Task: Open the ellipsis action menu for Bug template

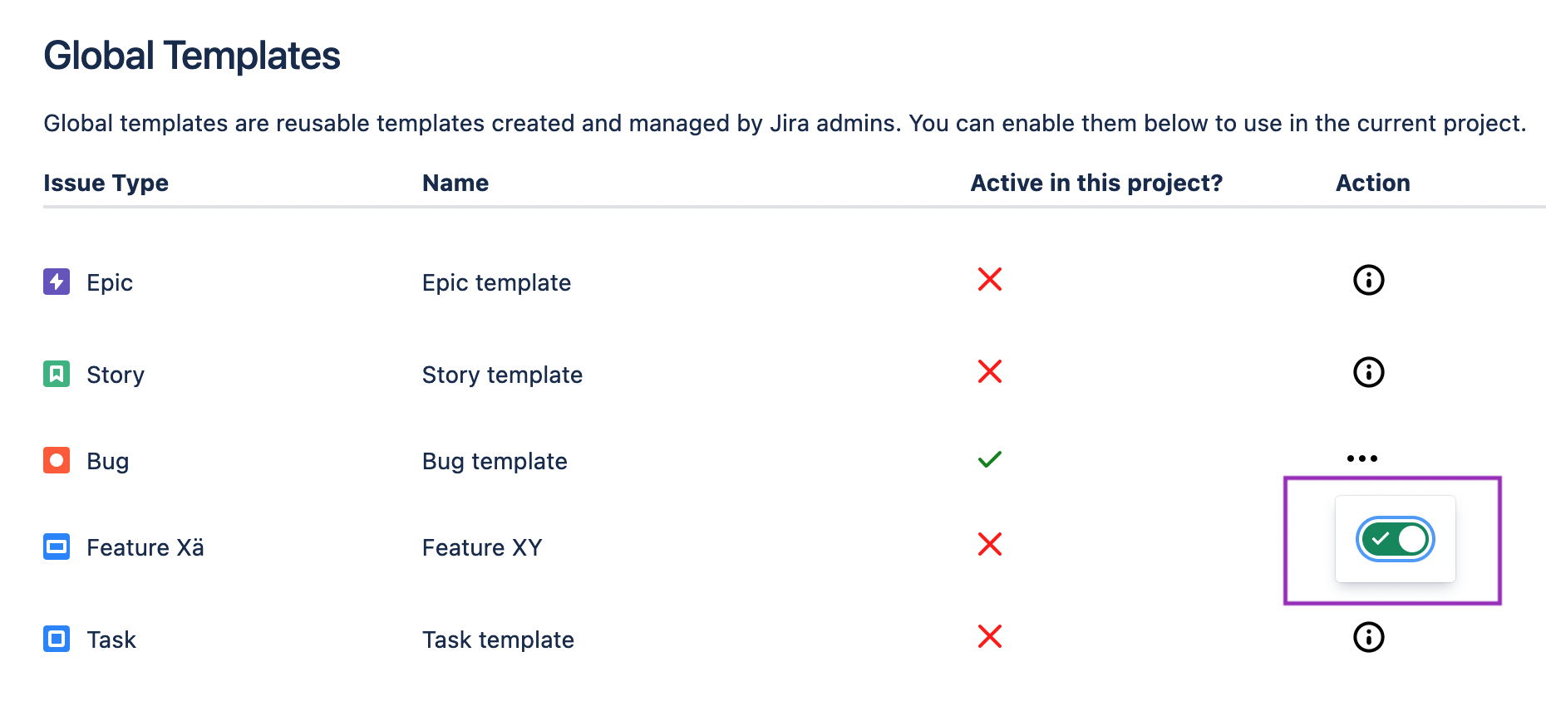Action: [x=1364, y=456]
